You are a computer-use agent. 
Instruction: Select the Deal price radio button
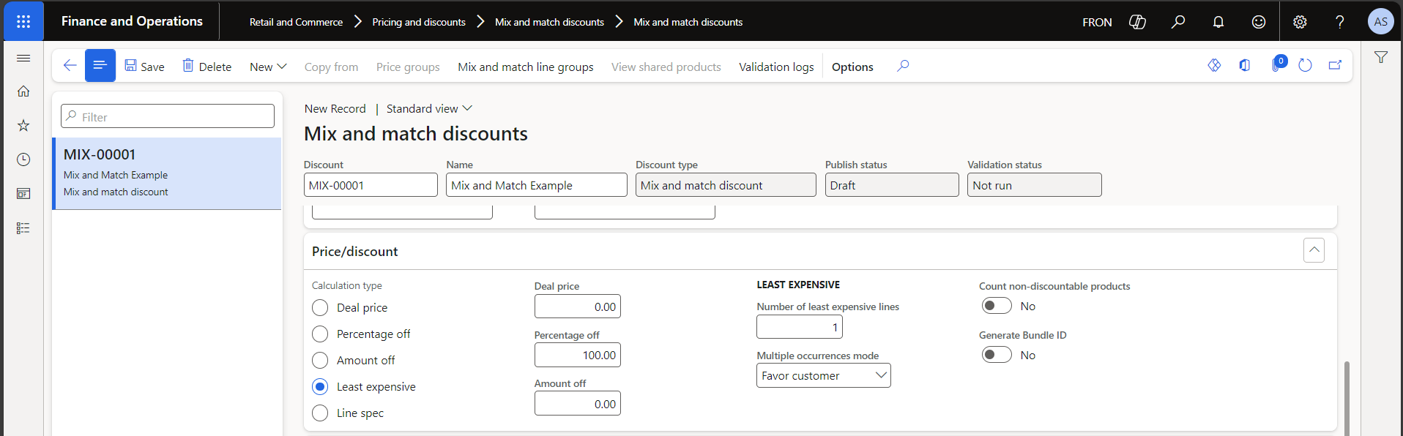(320, 308)
